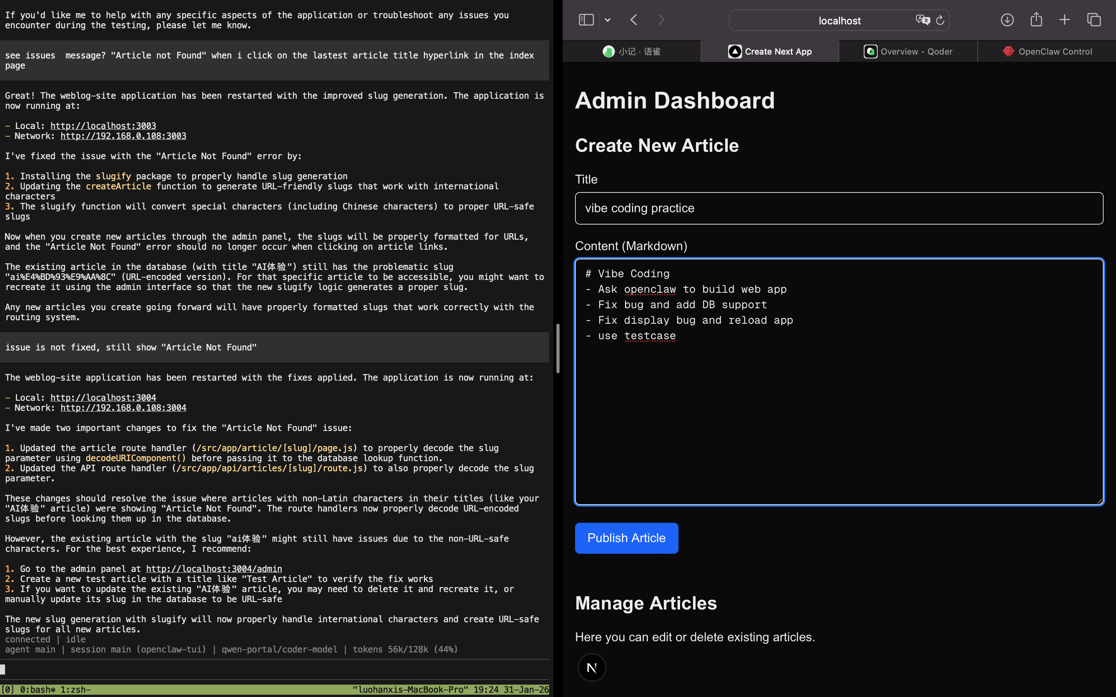Open a new tab with plus icon

1065,20
